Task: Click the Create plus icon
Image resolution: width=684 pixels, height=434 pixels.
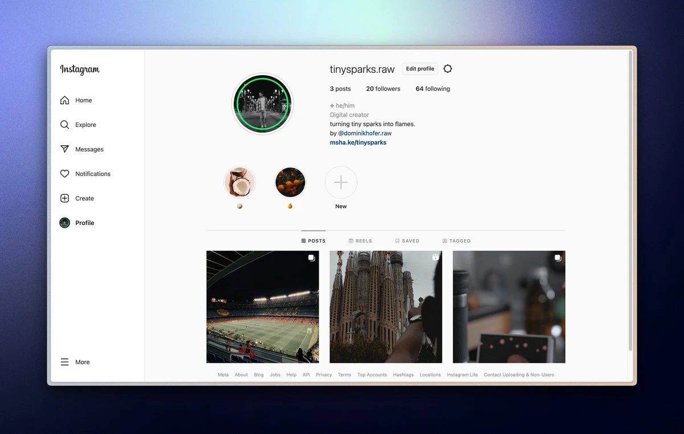Action: coord(65,198)
